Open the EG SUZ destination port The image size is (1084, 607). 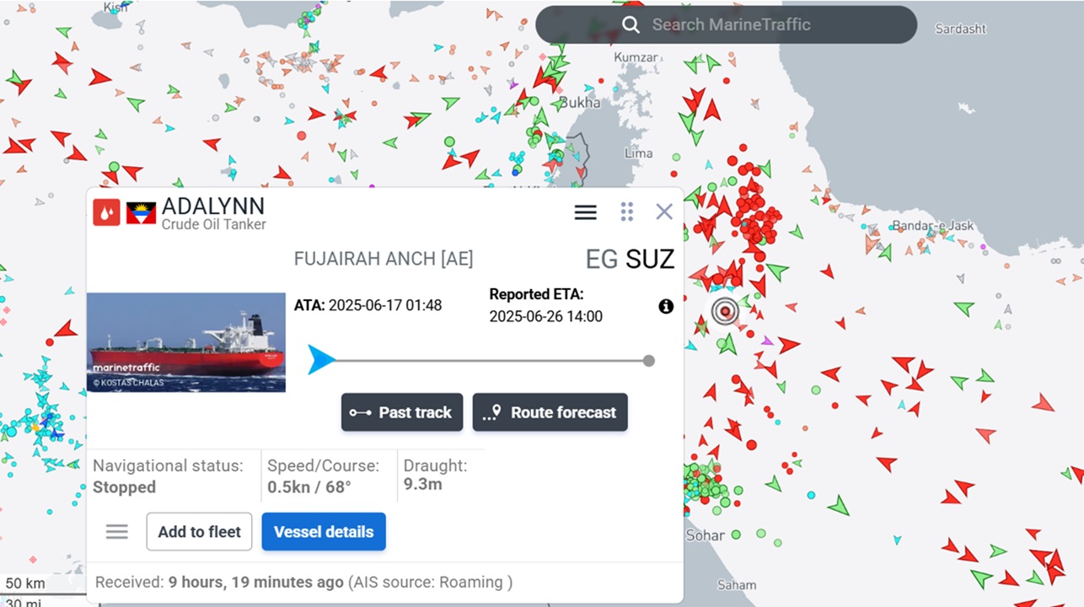(x=630, y=259)
